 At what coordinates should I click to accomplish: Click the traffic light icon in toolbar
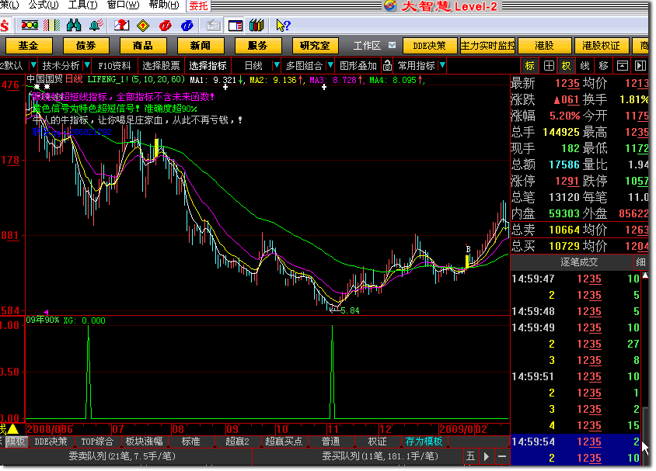point(30,26)
